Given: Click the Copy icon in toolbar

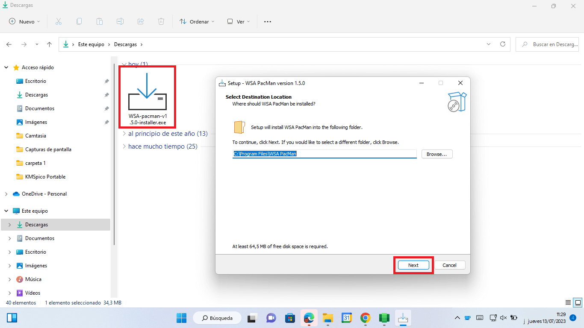Looking at the screenshot, I should click(x=79, y=21).
